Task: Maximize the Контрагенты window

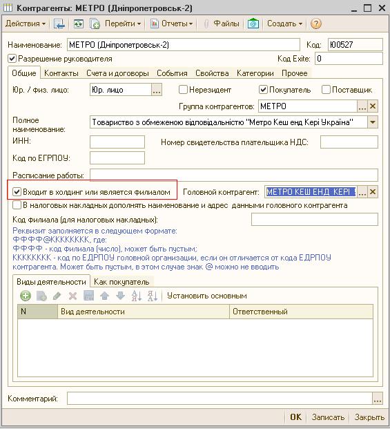Action: point(368,8)
